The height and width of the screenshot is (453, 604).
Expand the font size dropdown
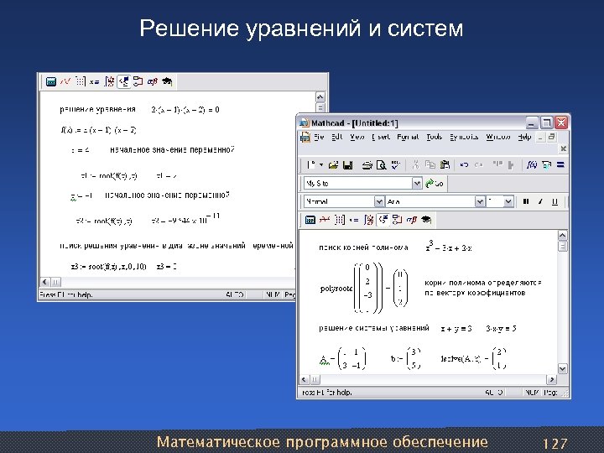(508, 201)
